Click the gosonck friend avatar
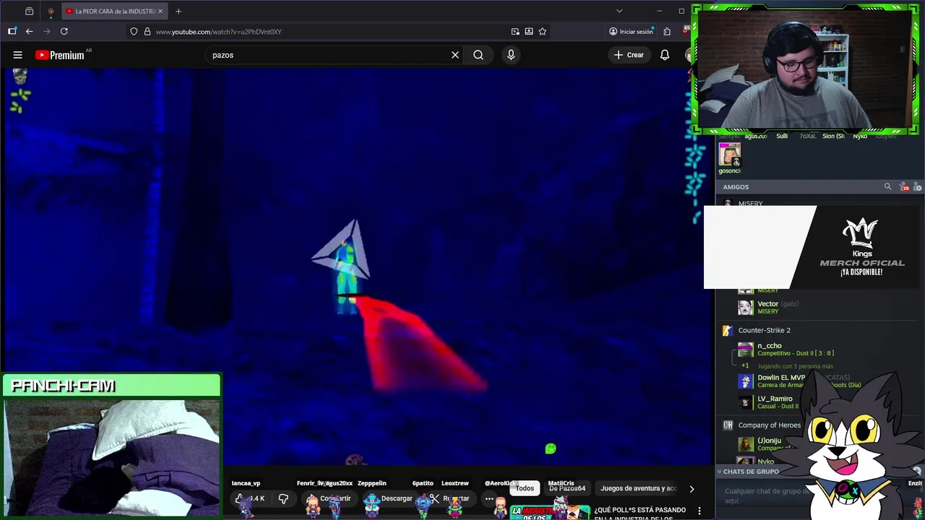This screenshot has width=925, height=520. (x=730, y=155)
